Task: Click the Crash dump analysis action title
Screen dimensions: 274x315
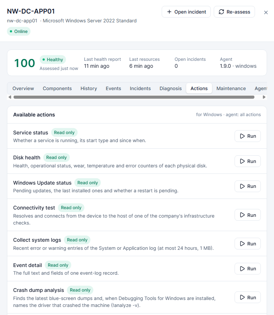Action: point(38,290)
